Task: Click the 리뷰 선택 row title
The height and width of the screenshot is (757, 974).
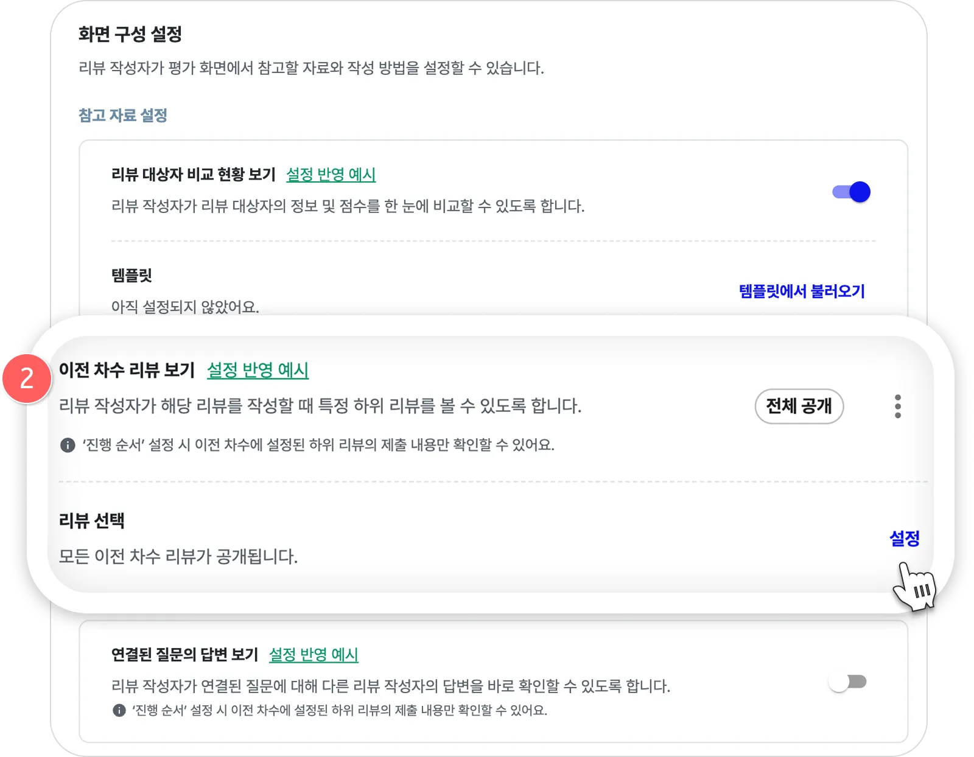Action: click(92, 521)
